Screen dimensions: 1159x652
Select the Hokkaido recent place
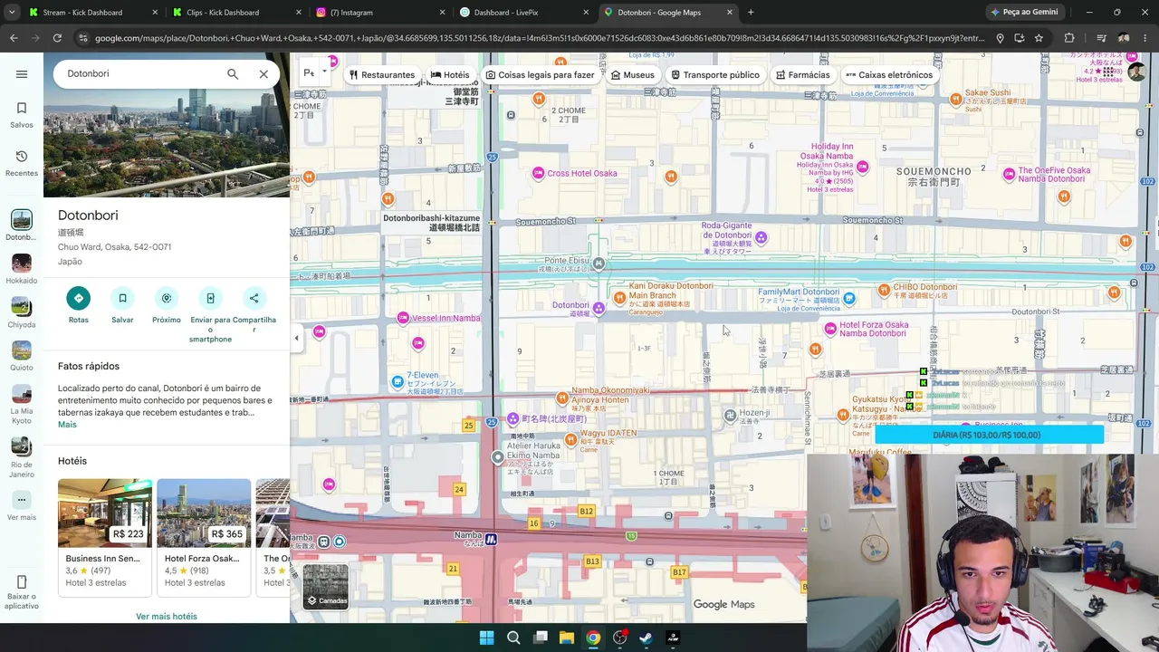click(22, 269)
